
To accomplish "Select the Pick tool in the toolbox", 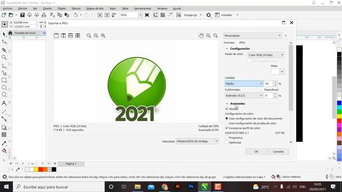I will (x=4, y=34).
